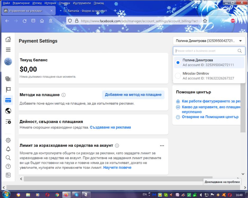The image size is (248, 198).
Task: Collapse the Полина Димитрова account dropdown
Action: coord(209,41)
